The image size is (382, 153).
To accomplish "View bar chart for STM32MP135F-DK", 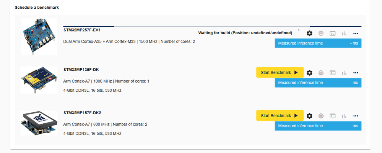I will point(344,72).
